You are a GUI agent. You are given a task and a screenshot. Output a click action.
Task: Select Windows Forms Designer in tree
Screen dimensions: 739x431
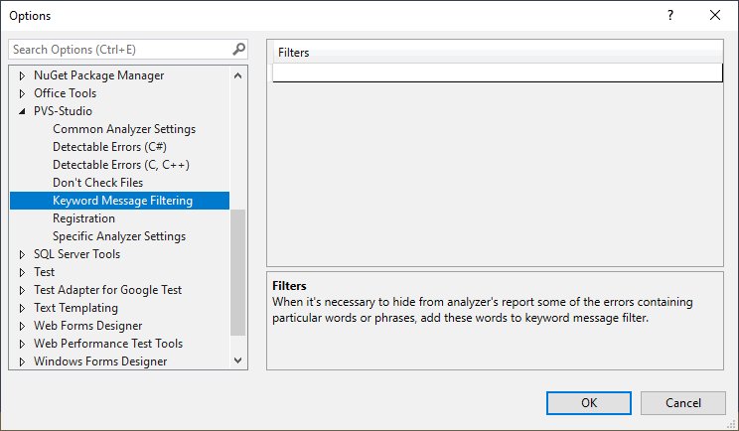(x=100, y=361)
